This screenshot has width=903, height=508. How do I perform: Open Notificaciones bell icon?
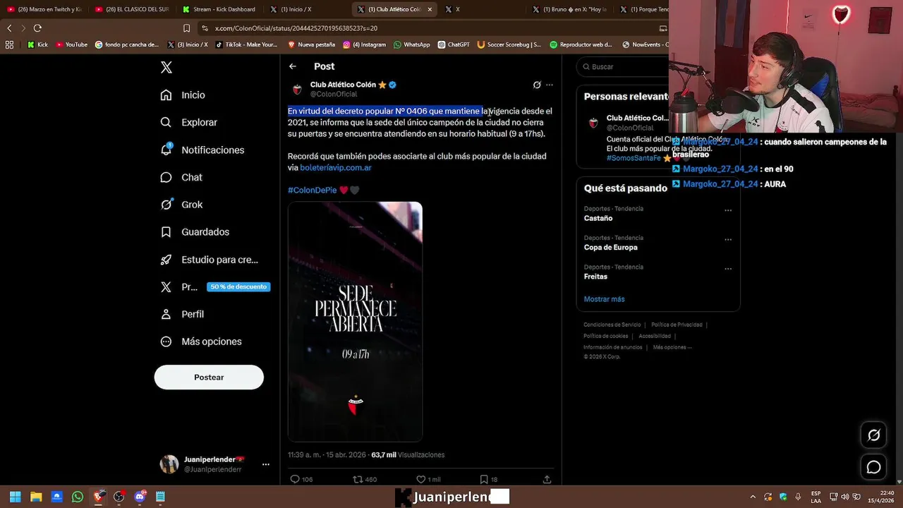coord(166,150)
